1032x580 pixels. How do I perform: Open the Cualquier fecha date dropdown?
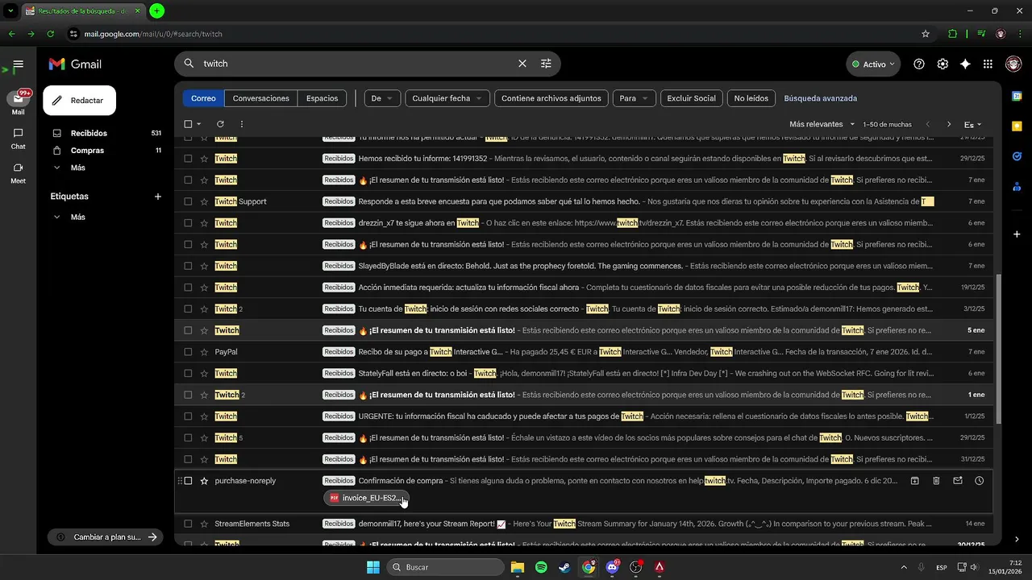pos(447,98)
